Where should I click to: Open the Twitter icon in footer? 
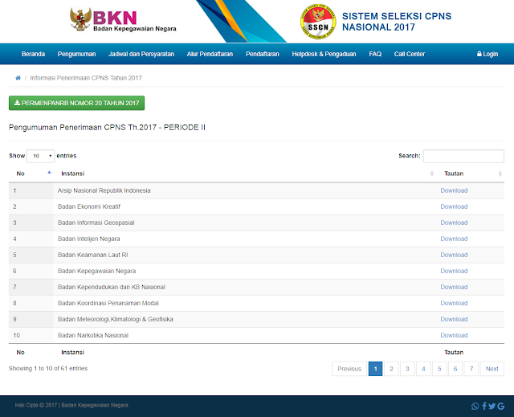pyautogui.click(x=492, y=407)
